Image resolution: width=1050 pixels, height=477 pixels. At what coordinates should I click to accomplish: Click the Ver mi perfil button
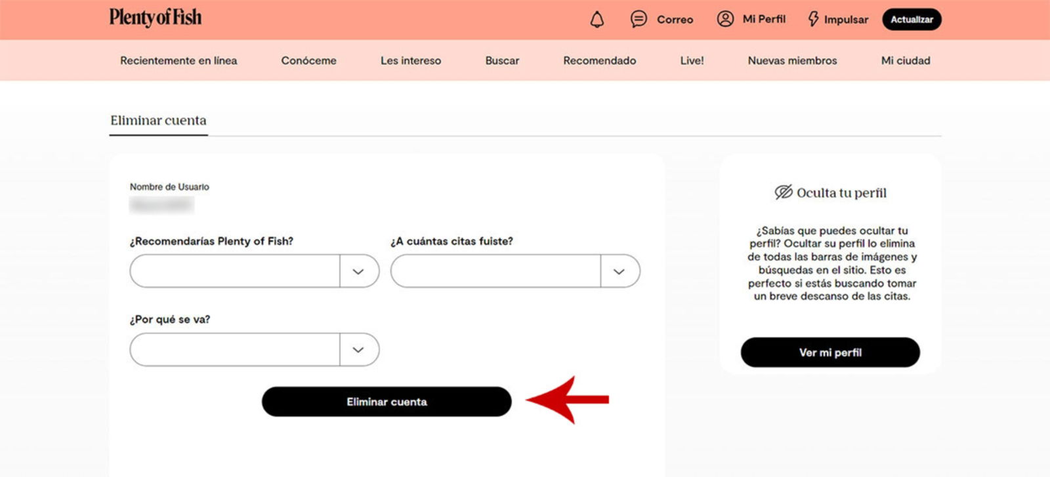click(x=830, y=353)
